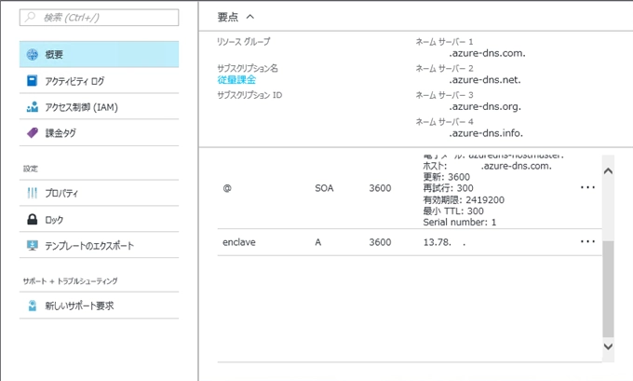Click the .azure-dns.info. name server value
This screenshot has width=633, height=381.
point(486,133)
